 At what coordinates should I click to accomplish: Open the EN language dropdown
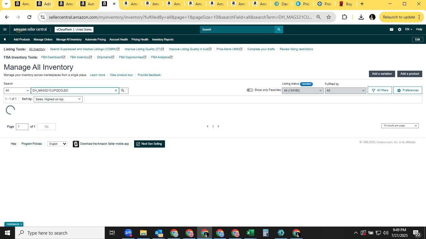pyautogui.click(x=409, y=29)
